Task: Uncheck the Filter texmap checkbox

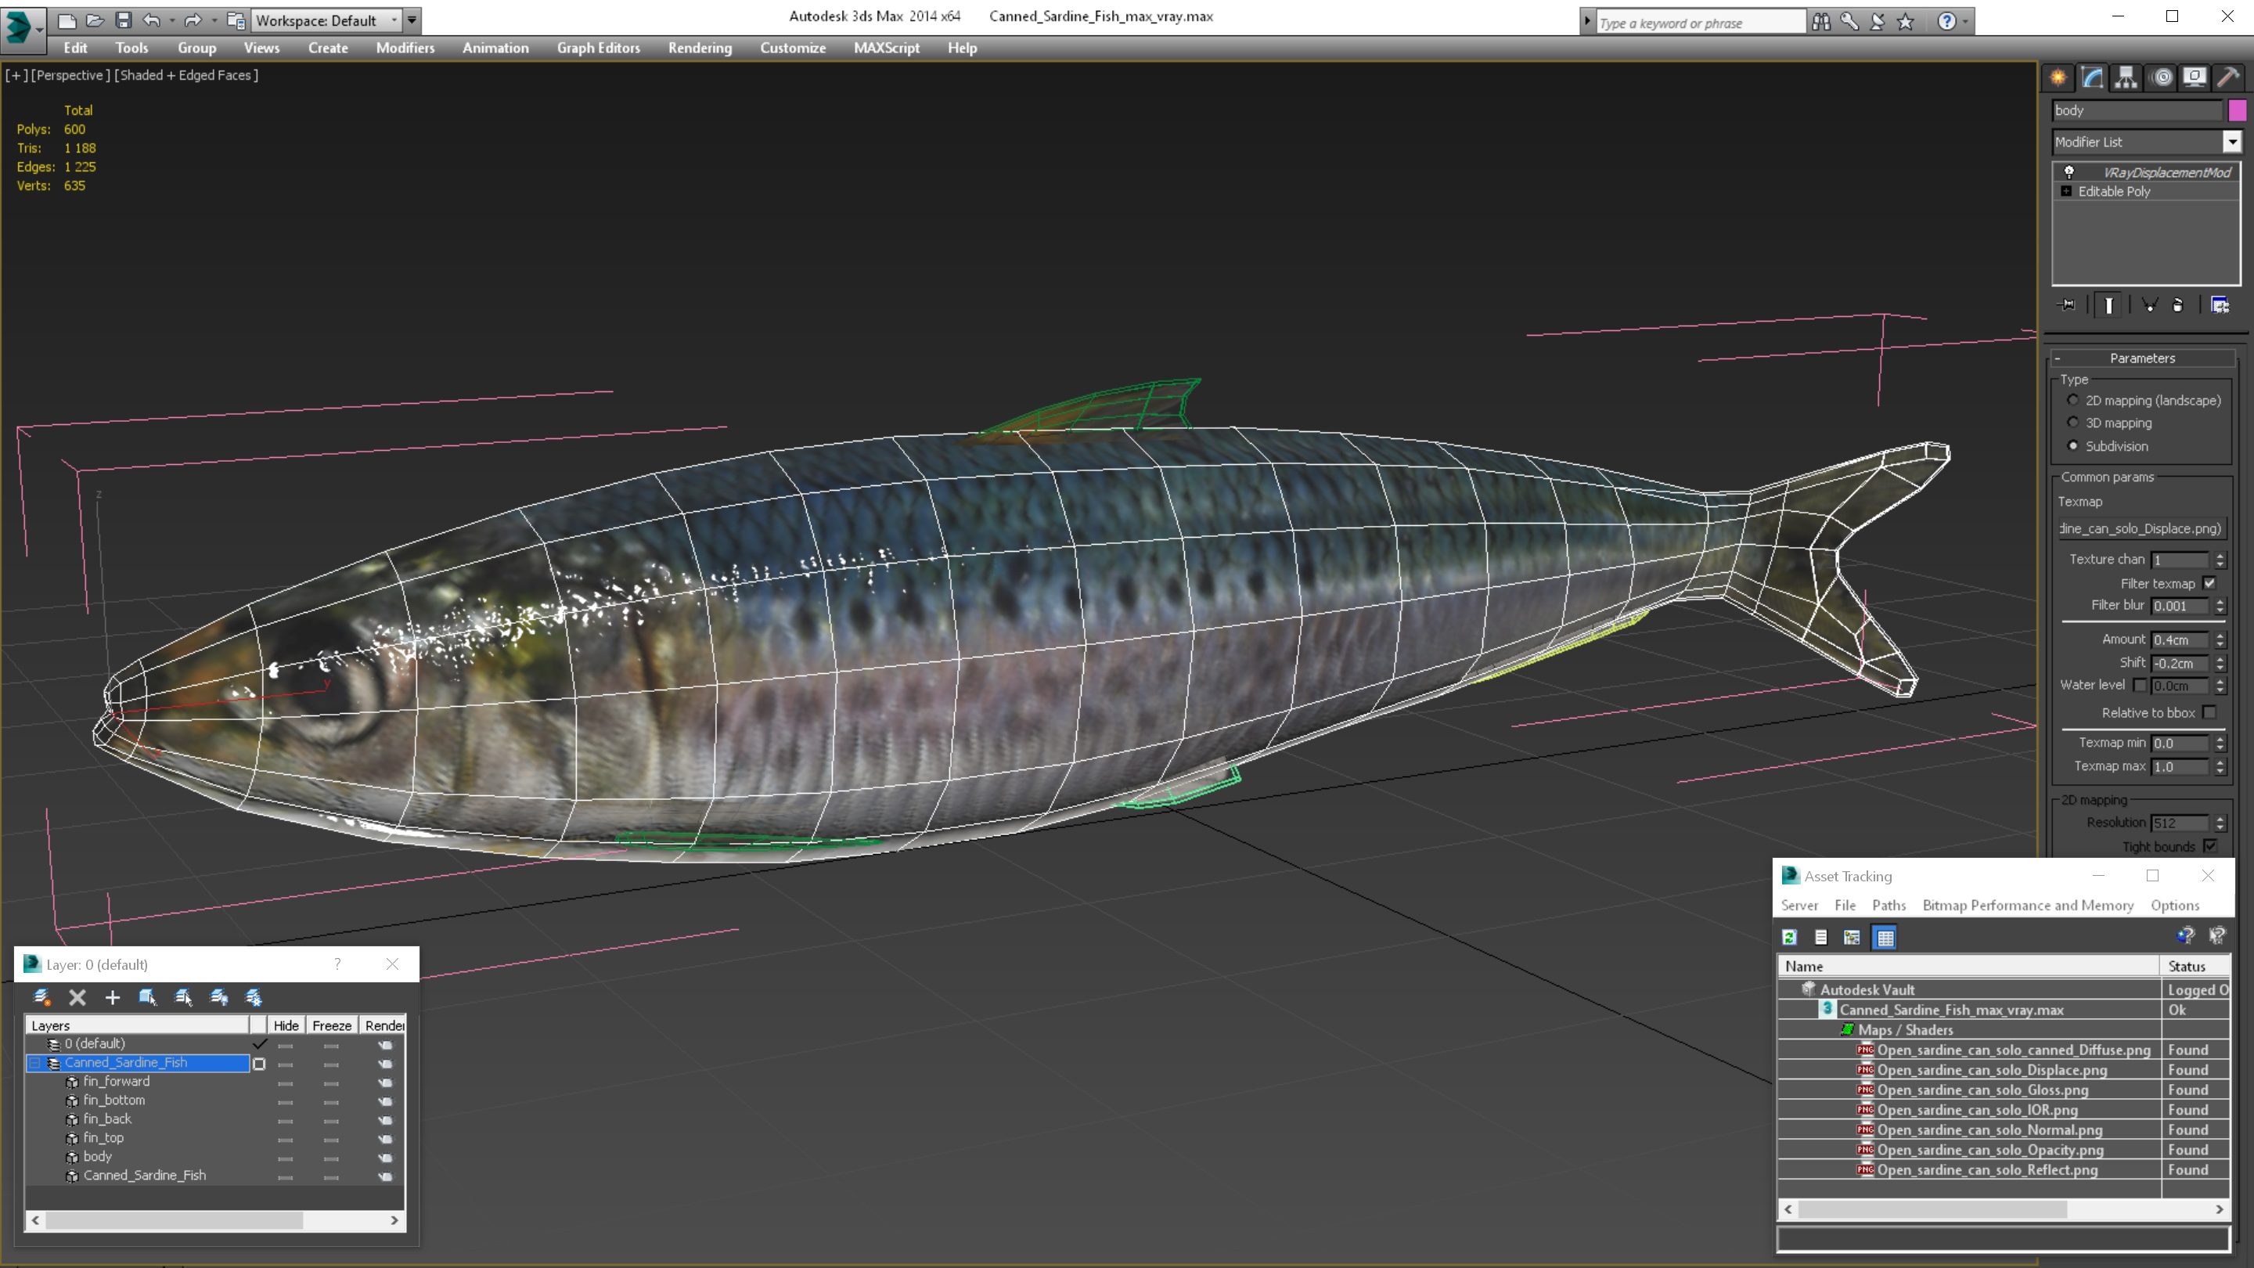Action: pyautogui.click(x=2209, y=583)
